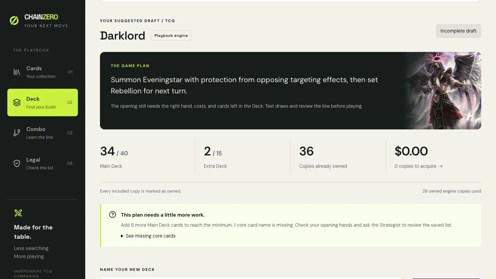Expand See missing core cards
This screenshot has height=279, width=496.
pos(148,236)
